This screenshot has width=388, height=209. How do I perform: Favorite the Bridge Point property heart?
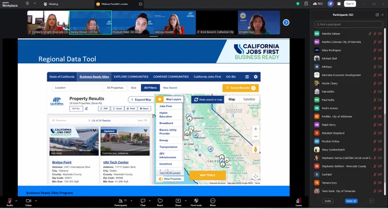tap(95, 130)
